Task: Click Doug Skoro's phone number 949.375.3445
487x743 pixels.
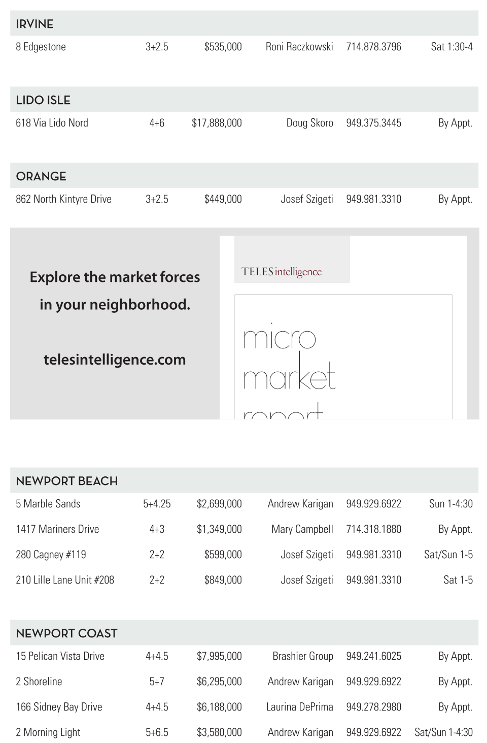Action: 373,123
